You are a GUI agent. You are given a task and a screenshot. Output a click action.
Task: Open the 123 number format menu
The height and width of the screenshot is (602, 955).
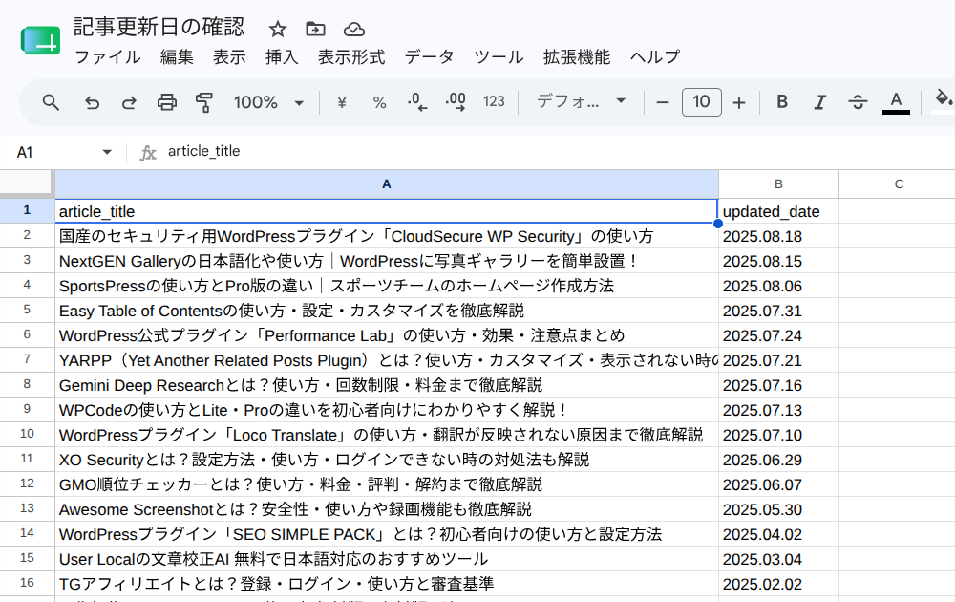pyautogui.click(x=494, y=101)
